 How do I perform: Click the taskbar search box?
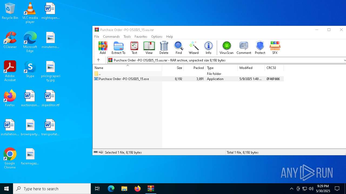coord(52,189)
